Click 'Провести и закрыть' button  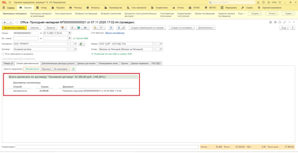15,27
